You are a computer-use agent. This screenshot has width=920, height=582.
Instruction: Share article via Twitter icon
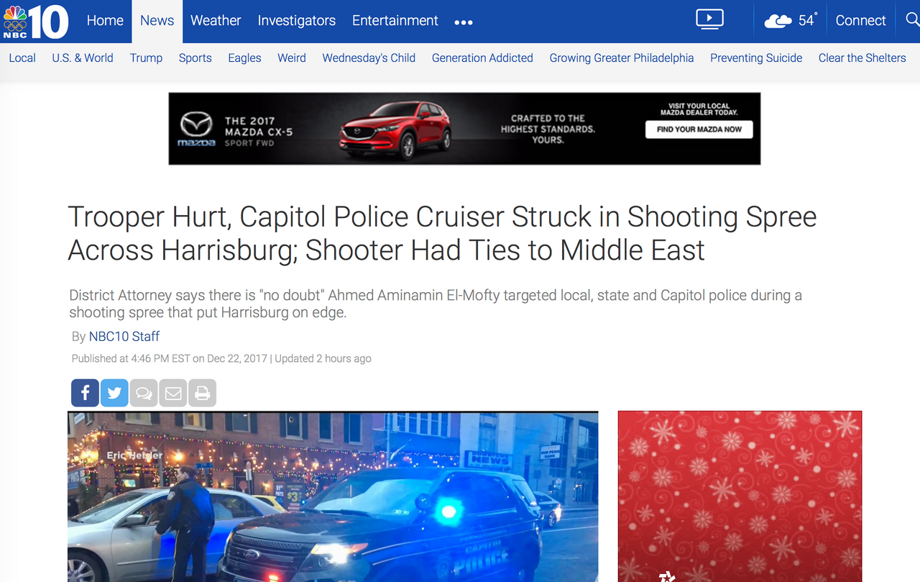click(114, 393)
